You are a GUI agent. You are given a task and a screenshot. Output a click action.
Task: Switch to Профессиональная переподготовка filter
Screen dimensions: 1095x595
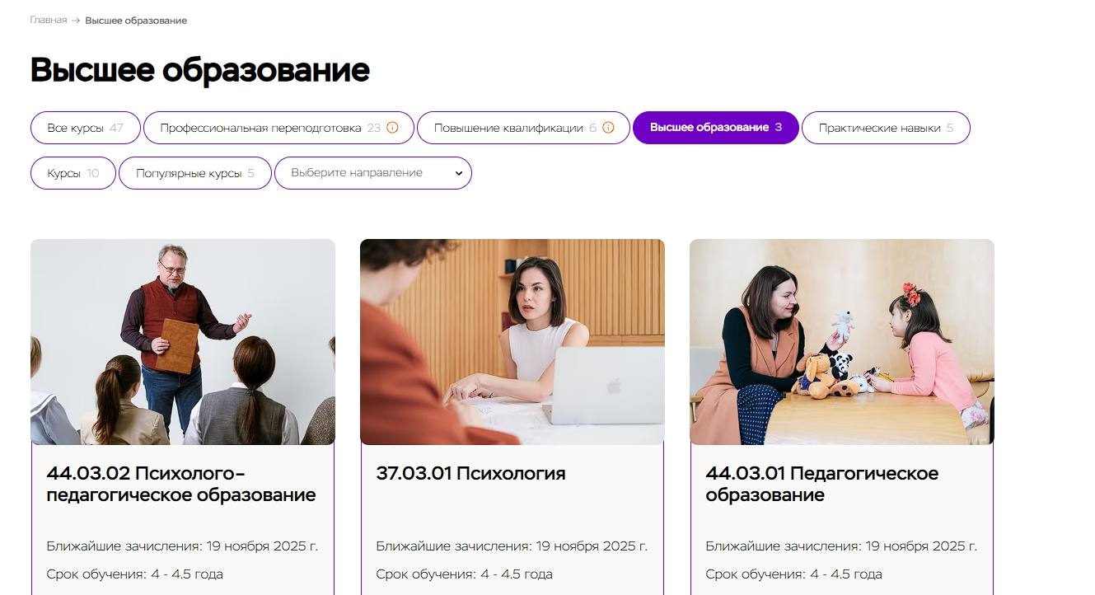click(278, 128)
